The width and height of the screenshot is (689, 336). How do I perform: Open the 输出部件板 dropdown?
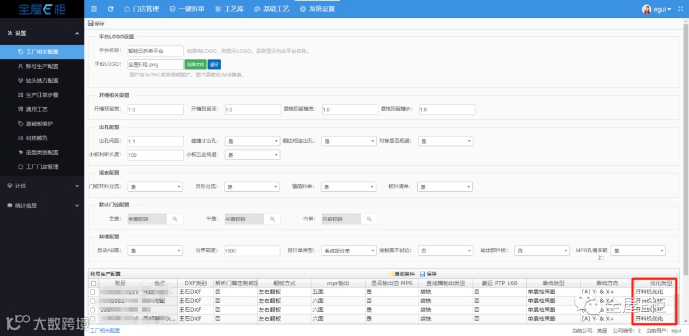pyautogui.click(x=542, y=251)
